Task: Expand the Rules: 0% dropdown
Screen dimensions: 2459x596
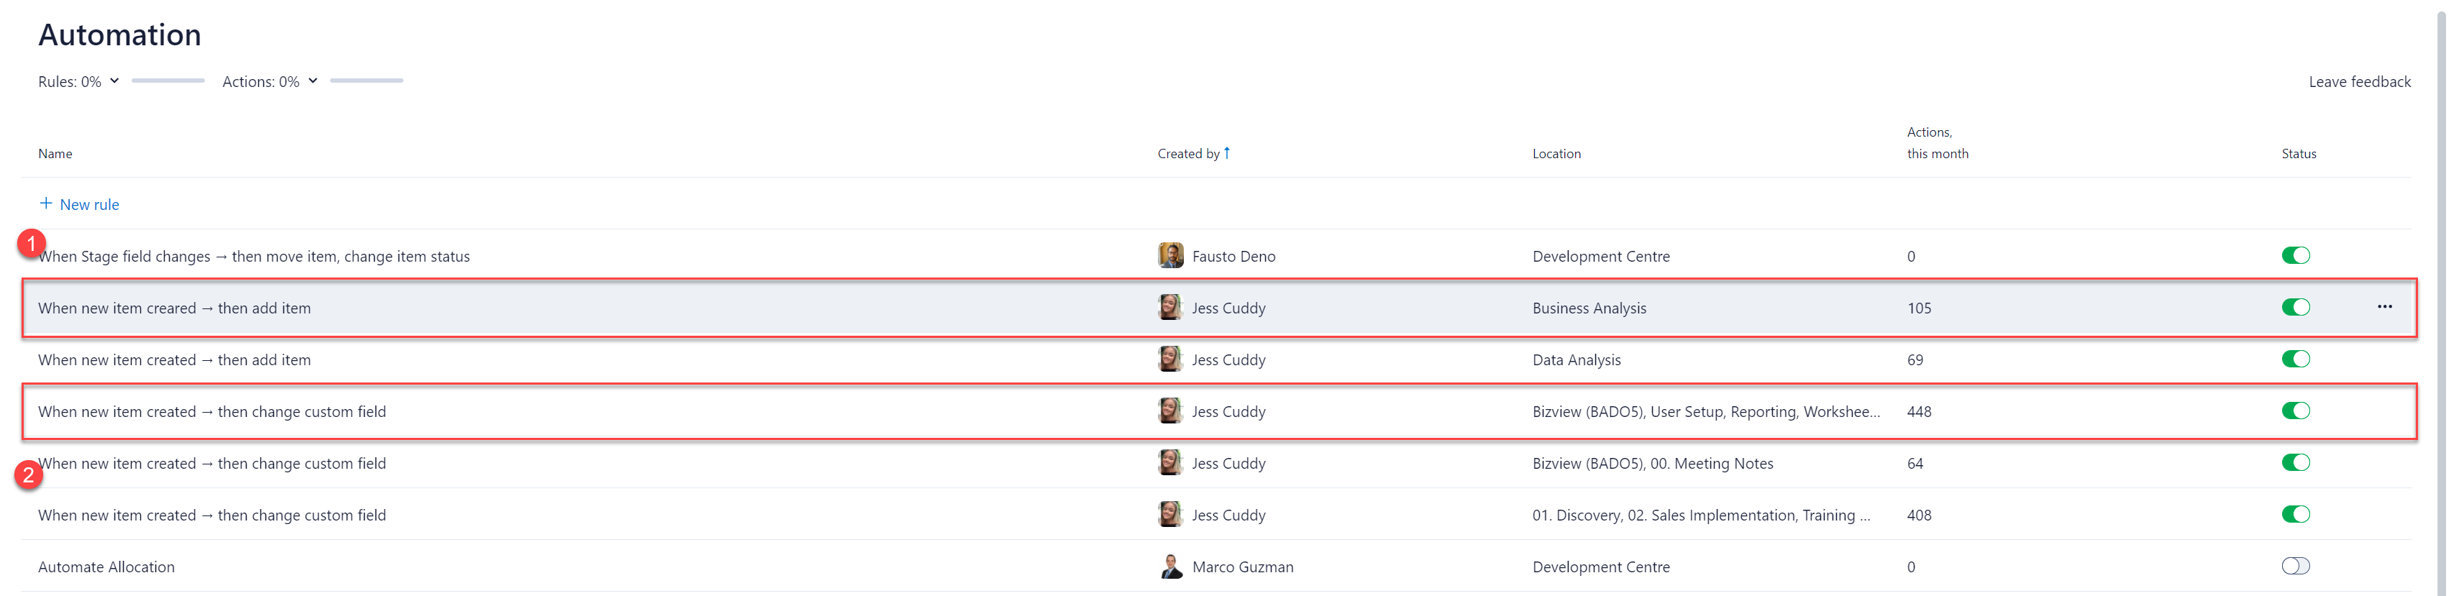Action: 78,82
